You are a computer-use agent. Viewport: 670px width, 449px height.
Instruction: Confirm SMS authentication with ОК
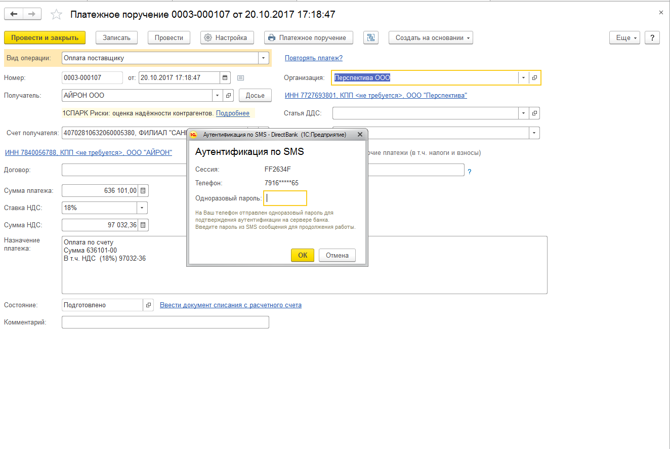pyautogui.click(x=303, y=255)
